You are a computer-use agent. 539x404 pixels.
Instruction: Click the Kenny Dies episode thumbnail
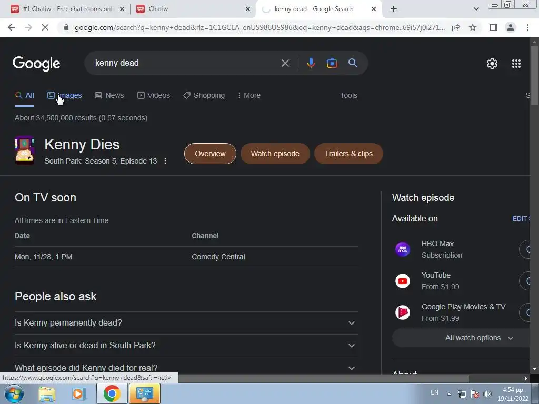coord(24,150)
